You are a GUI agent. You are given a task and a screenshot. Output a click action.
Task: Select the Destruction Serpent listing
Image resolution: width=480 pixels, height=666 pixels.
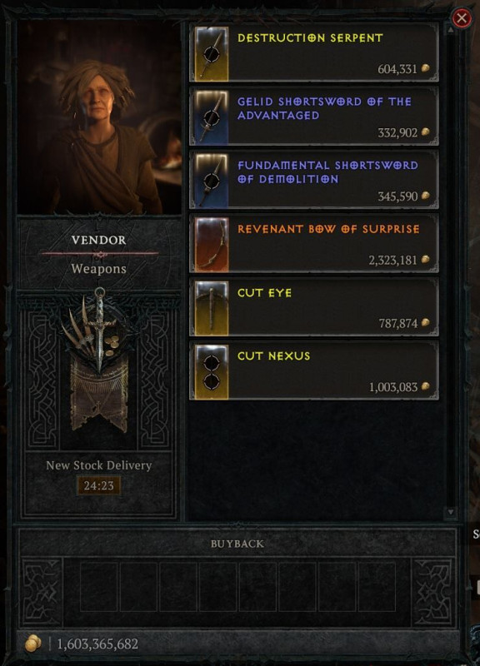coord(314,52)
